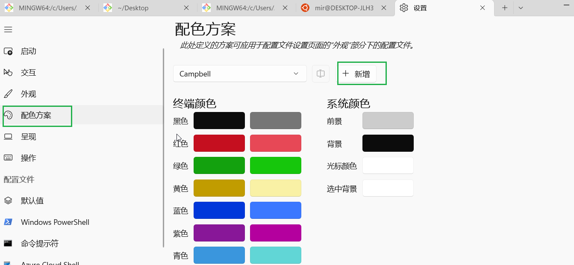Screen dimensions: 574x265
Task: Select the 呈现 rendering settings page
Action: click(29, 137)
